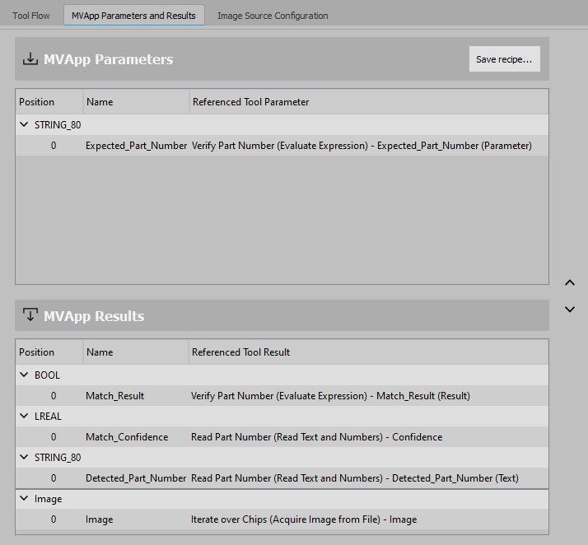Collapse the Image results group

pyautogui.click(x=24, y=499)
